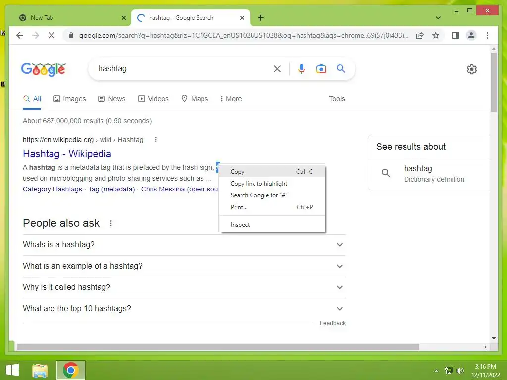Click the Google holiday logo

click(44, 69)
